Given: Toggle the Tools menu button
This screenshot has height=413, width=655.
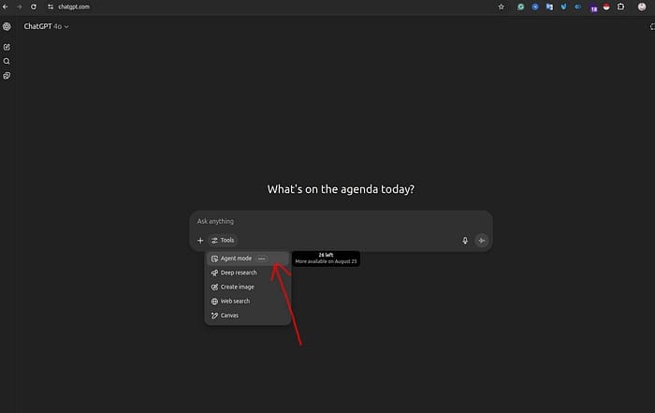Looking at the screenshot, I should coord(223,241).
